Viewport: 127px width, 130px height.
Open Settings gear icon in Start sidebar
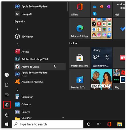point(7,105)
